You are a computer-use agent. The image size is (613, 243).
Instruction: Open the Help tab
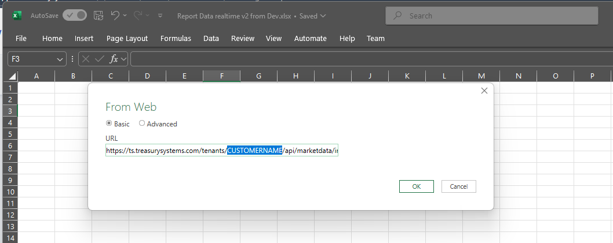coord(347,38)
